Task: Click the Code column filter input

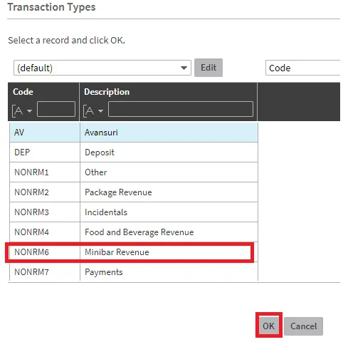Action: [56, 109]
